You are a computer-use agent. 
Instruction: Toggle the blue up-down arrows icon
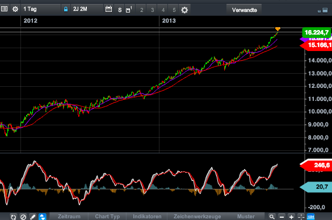pos(43,217)
